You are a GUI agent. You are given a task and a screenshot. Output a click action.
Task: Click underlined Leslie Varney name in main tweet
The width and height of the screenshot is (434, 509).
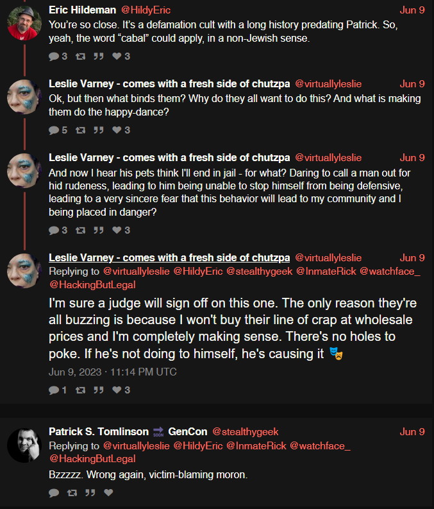click(169, 258)
